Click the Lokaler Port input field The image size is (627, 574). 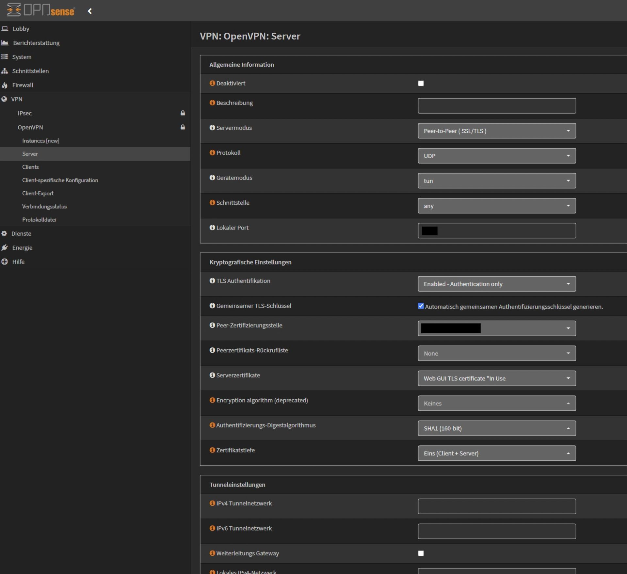496,231
